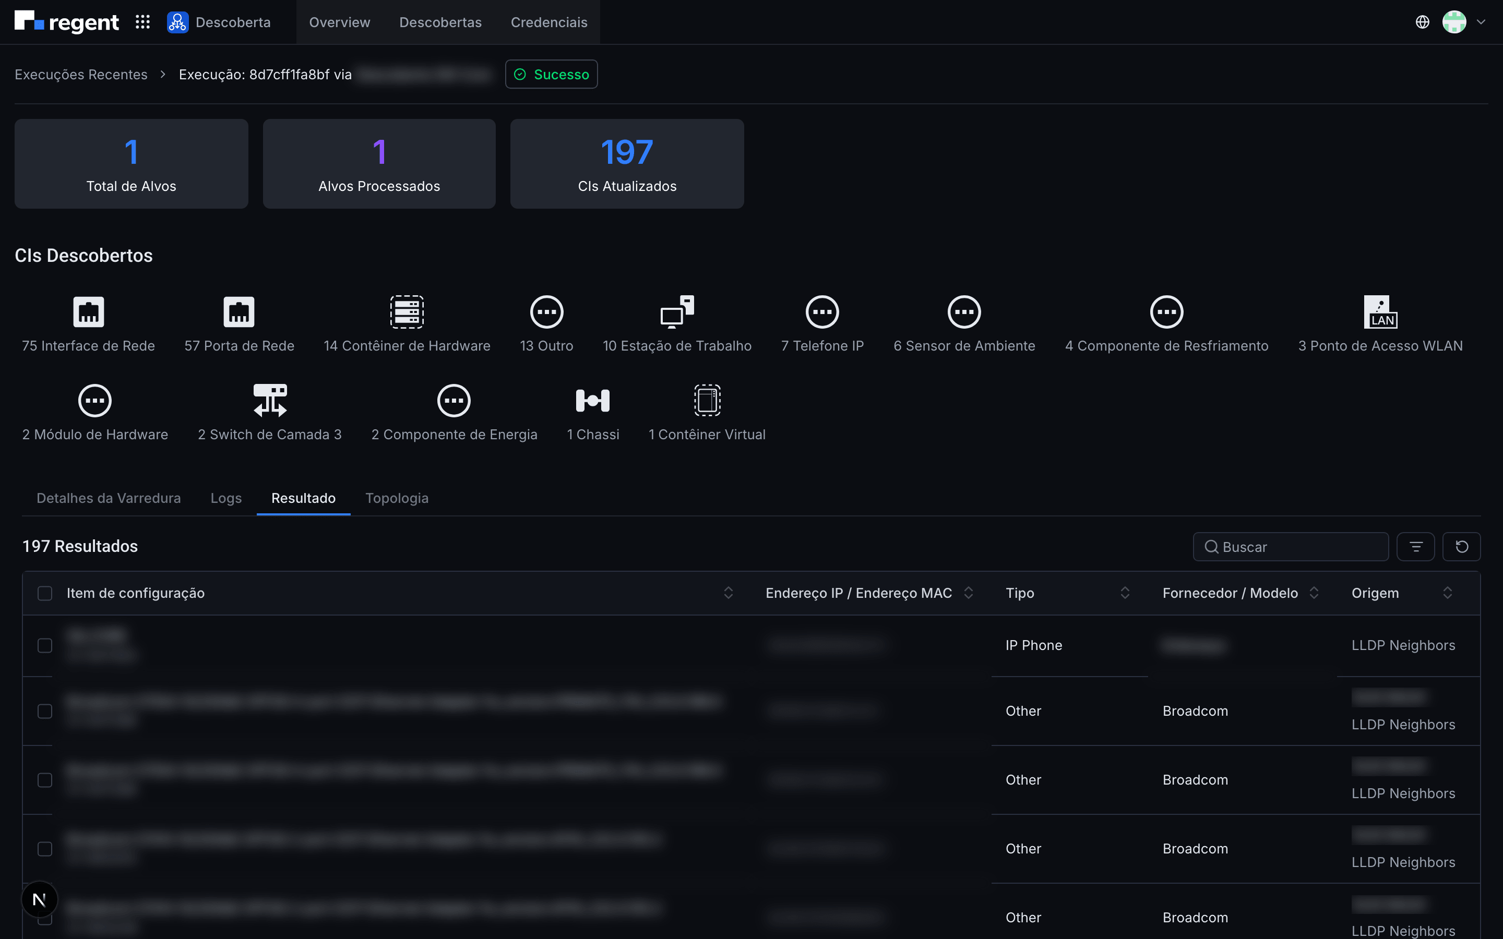Focus the Buscar search field

pos(1291,547)
